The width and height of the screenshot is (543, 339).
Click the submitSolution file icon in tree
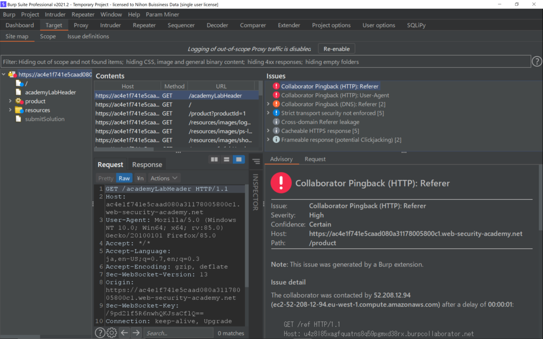pos(19,119)
